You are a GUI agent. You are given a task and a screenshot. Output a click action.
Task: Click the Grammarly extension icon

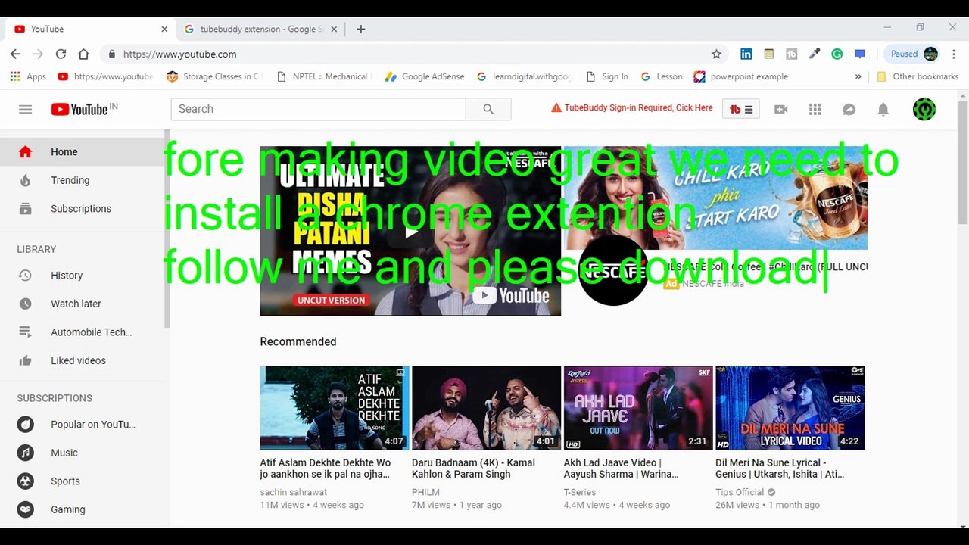coord(837,54)
